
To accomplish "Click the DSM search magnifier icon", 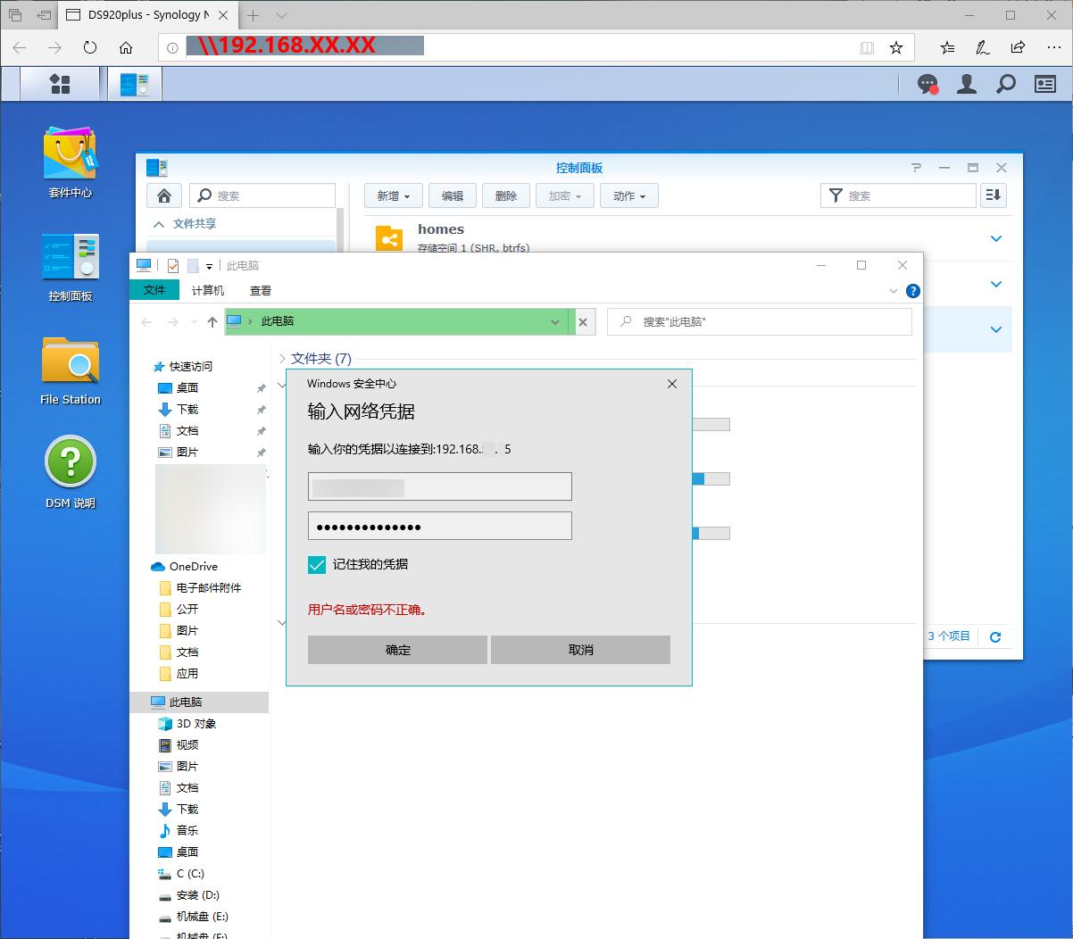I will (x=1006, y=84).
